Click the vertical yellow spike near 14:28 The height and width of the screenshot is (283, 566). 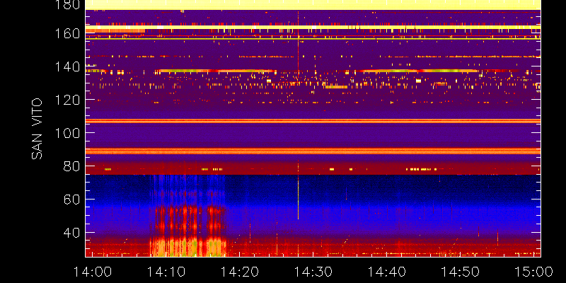298,199
